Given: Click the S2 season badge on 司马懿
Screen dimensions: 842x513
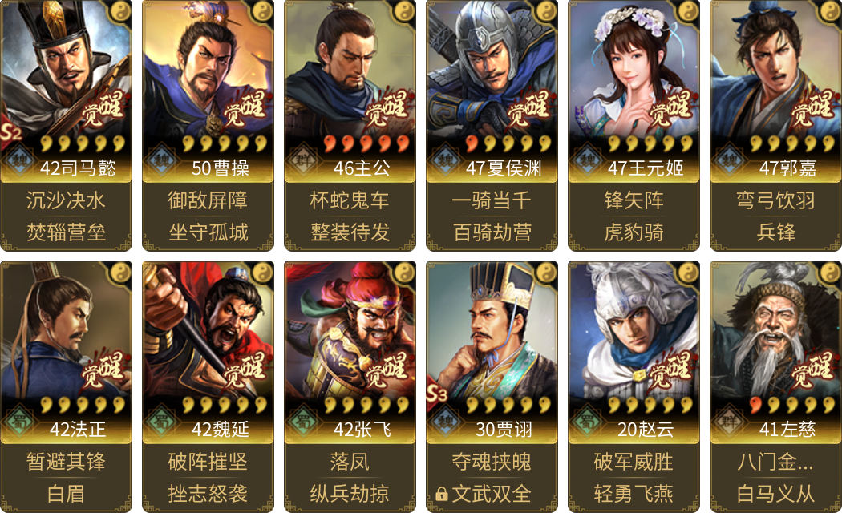Looking at the screenshot, I should (10, 132).
